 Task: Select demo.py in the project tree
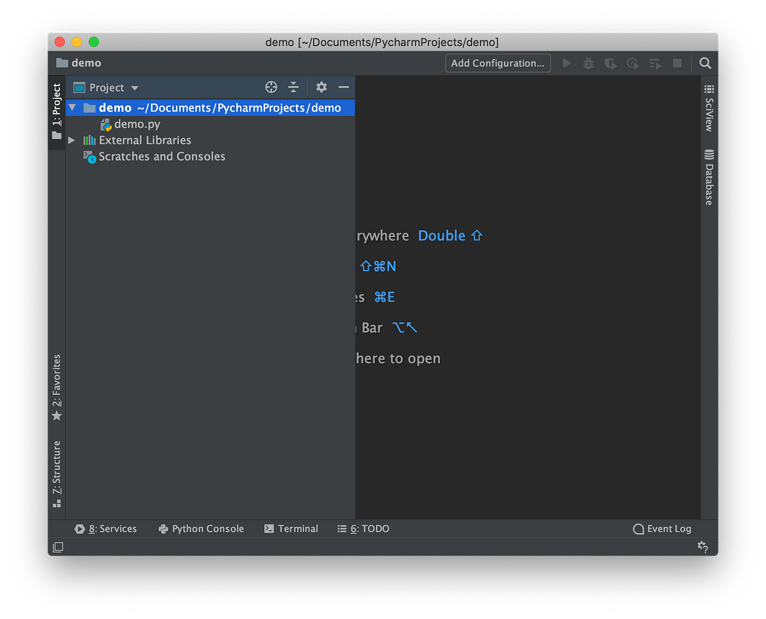click(137, 124)
